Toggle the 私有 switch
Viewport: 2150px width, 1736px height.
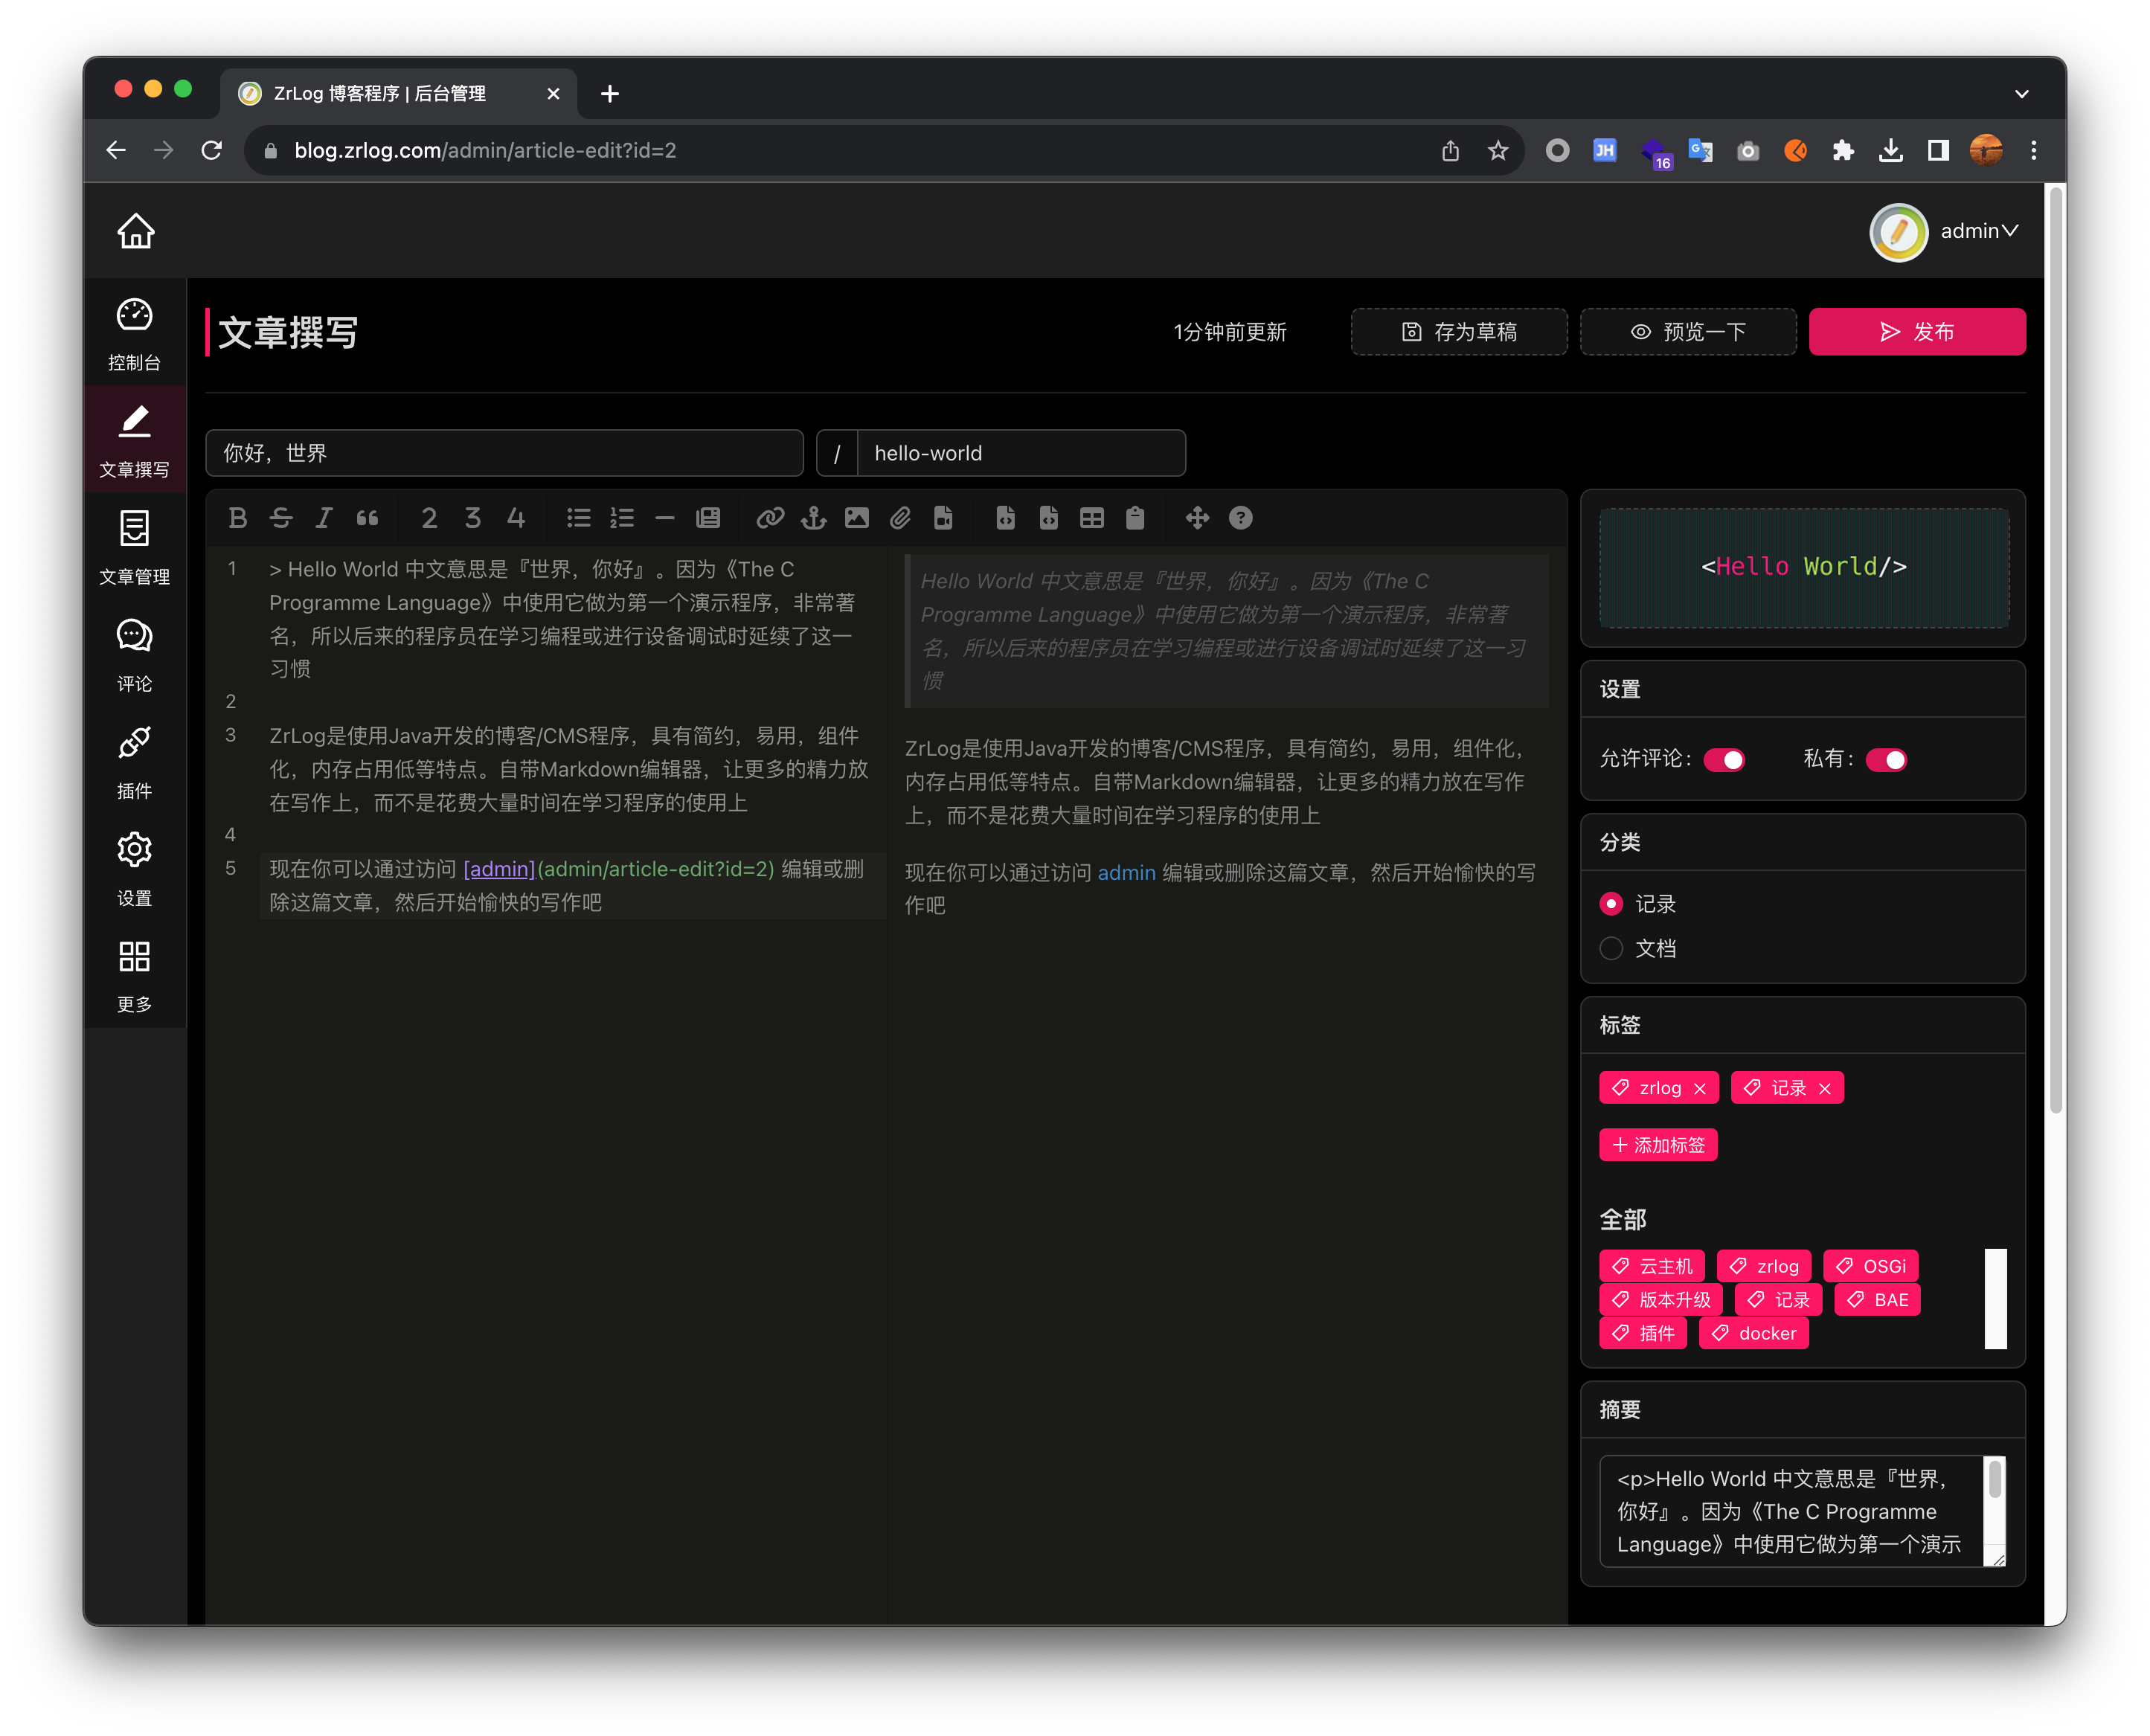[x=1887, y=760]
